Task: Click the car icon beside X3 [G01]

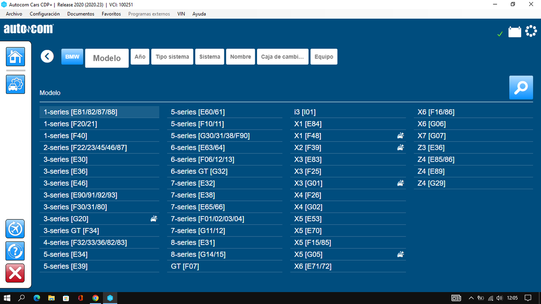Action: coord(400,183)
